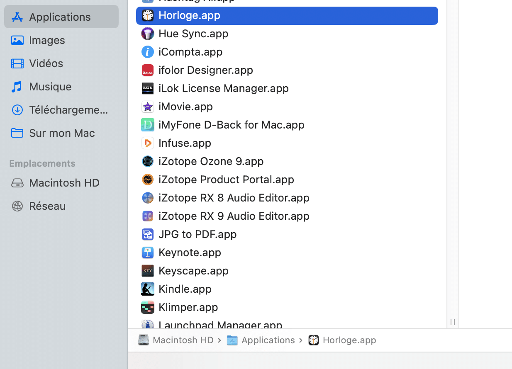Select the iZotope Product Portal.app name
The height and width of the screenshot is (369, 512).
coord(226,180)
